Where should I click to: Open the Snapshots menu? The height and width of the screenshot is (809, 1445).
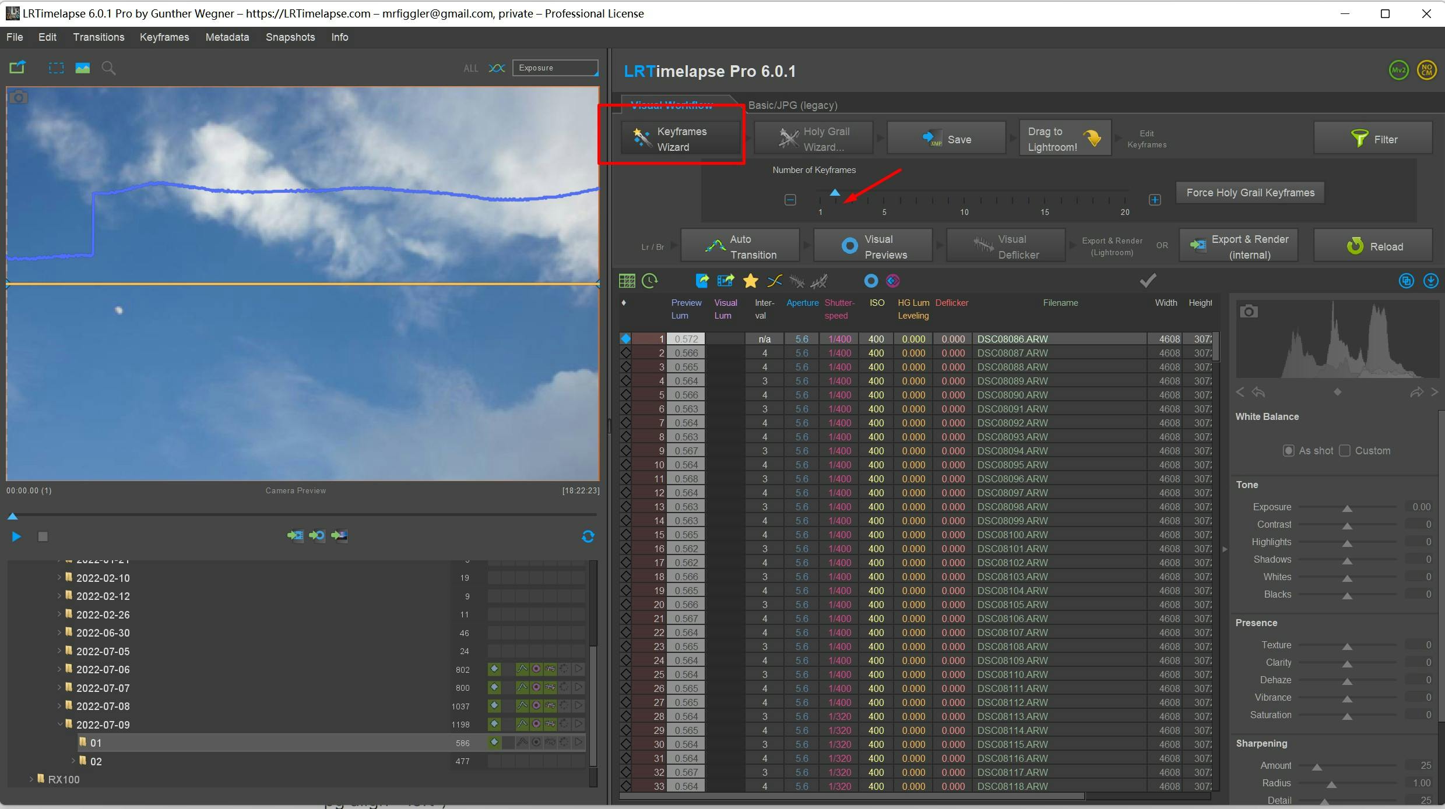(290, 37)
